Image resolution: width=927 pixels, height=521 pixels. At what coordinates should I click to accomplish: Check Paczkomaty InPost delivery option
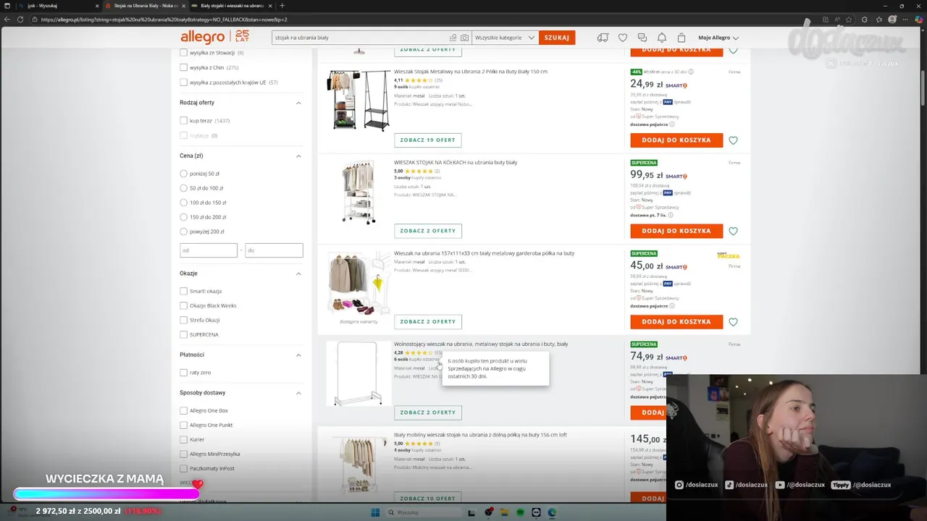(x=183, y=468)
